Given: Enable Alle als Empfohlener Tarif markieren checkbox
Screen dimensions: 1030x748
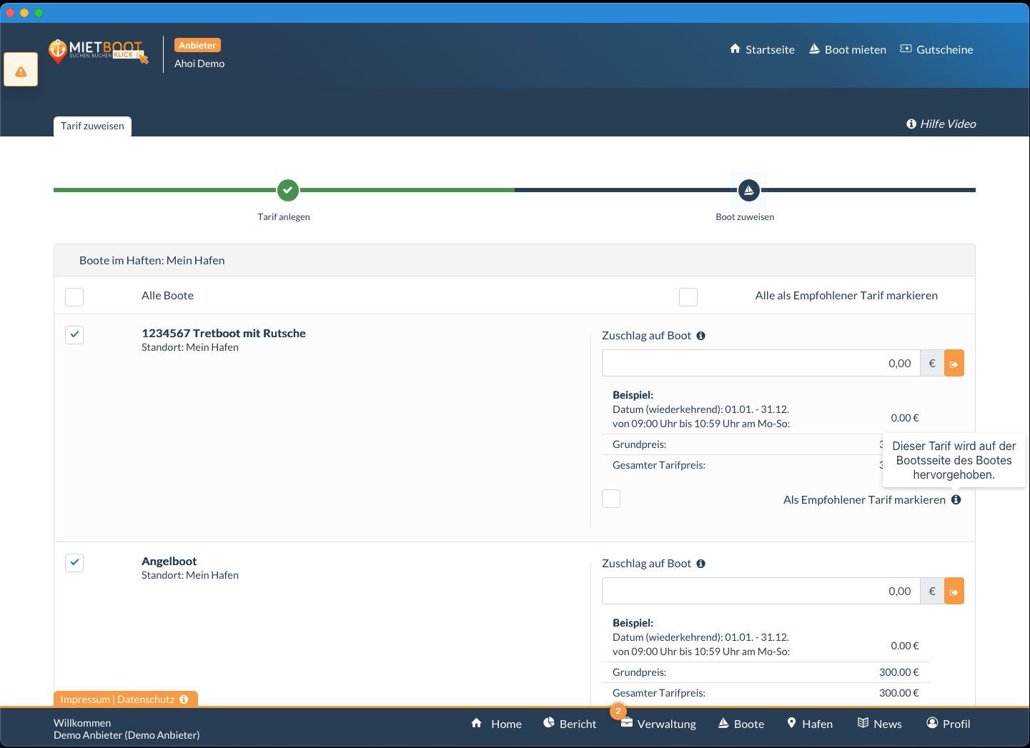Looking at the screenshot, I should pos(688,296).
